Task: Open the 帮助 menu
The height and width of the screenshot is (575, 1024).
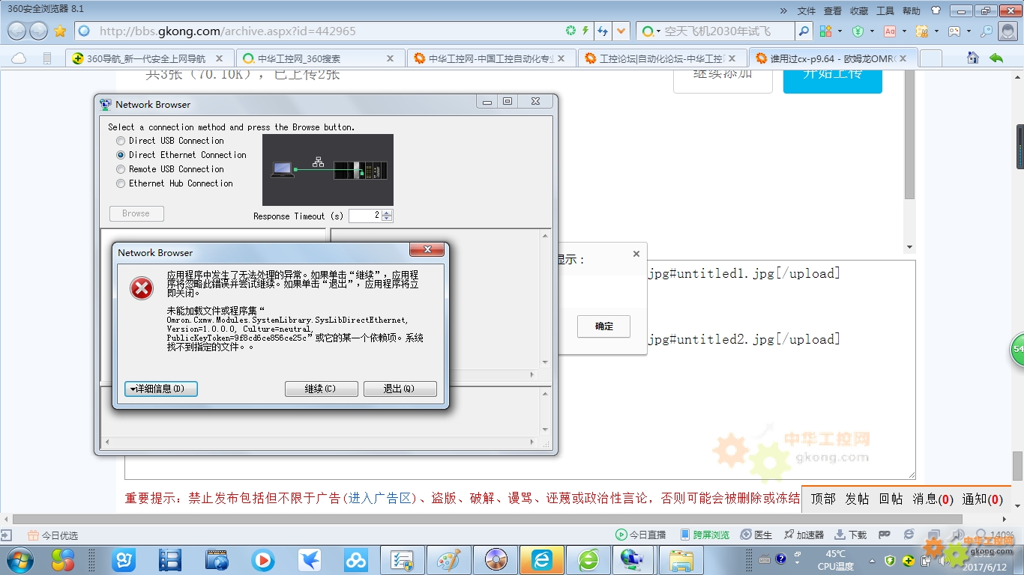Action: tap(912, 10)
